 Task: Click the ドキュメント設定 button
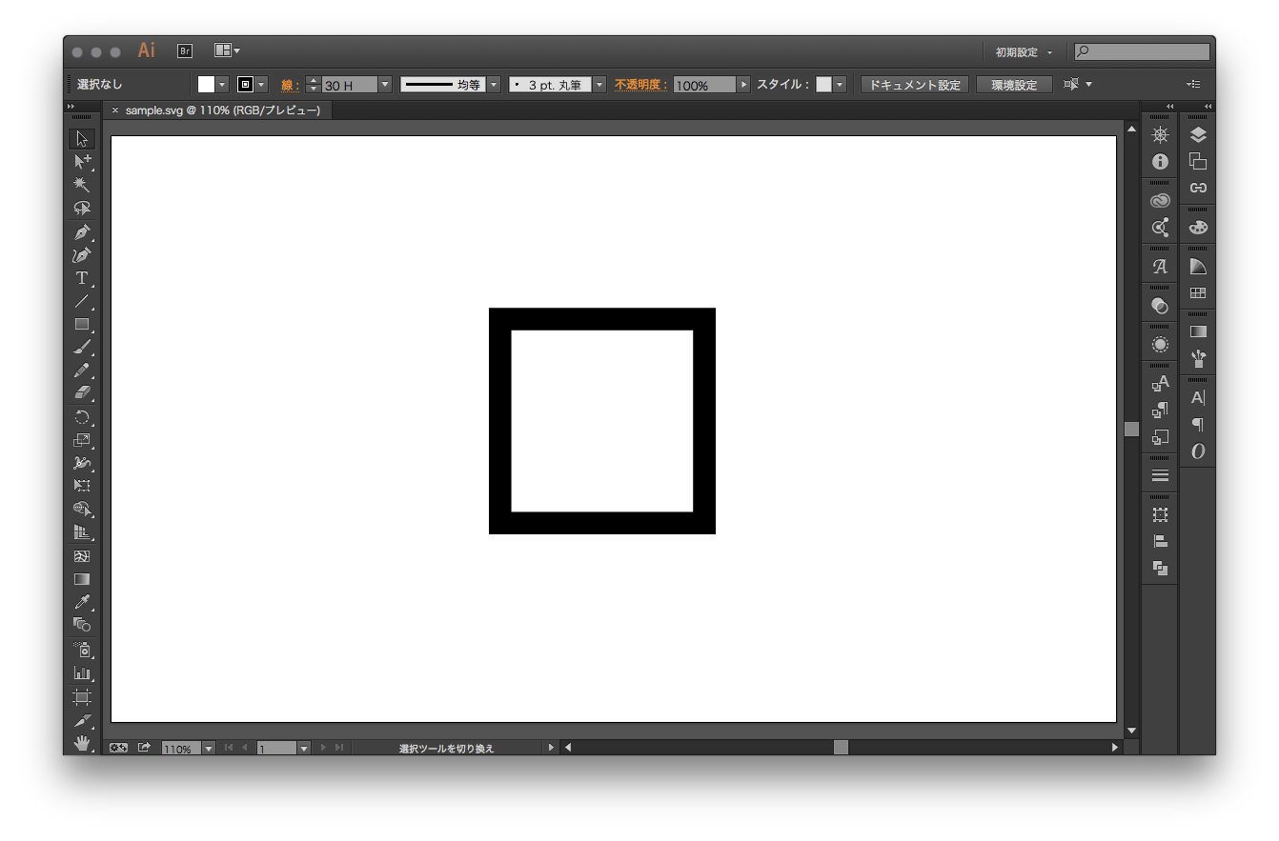click(x=914, y=85)
